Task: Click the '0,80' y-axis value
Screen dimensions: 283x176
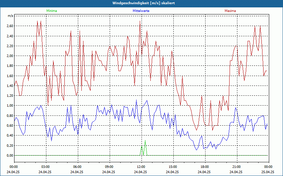Action: click(x=10, y=115)
